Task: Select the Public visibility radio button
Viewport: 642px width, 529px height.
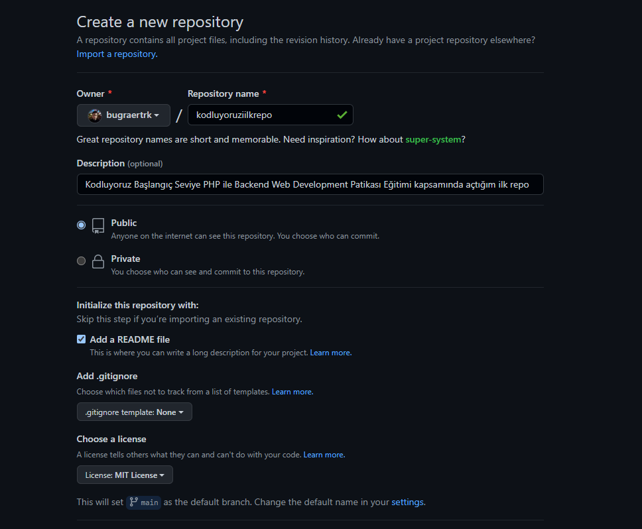Action: coord(81,225)
